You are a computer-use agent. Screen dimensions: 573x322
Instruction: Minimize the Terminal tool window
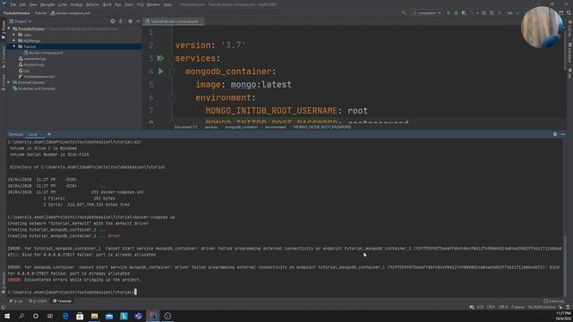click(x=563, y=134)
